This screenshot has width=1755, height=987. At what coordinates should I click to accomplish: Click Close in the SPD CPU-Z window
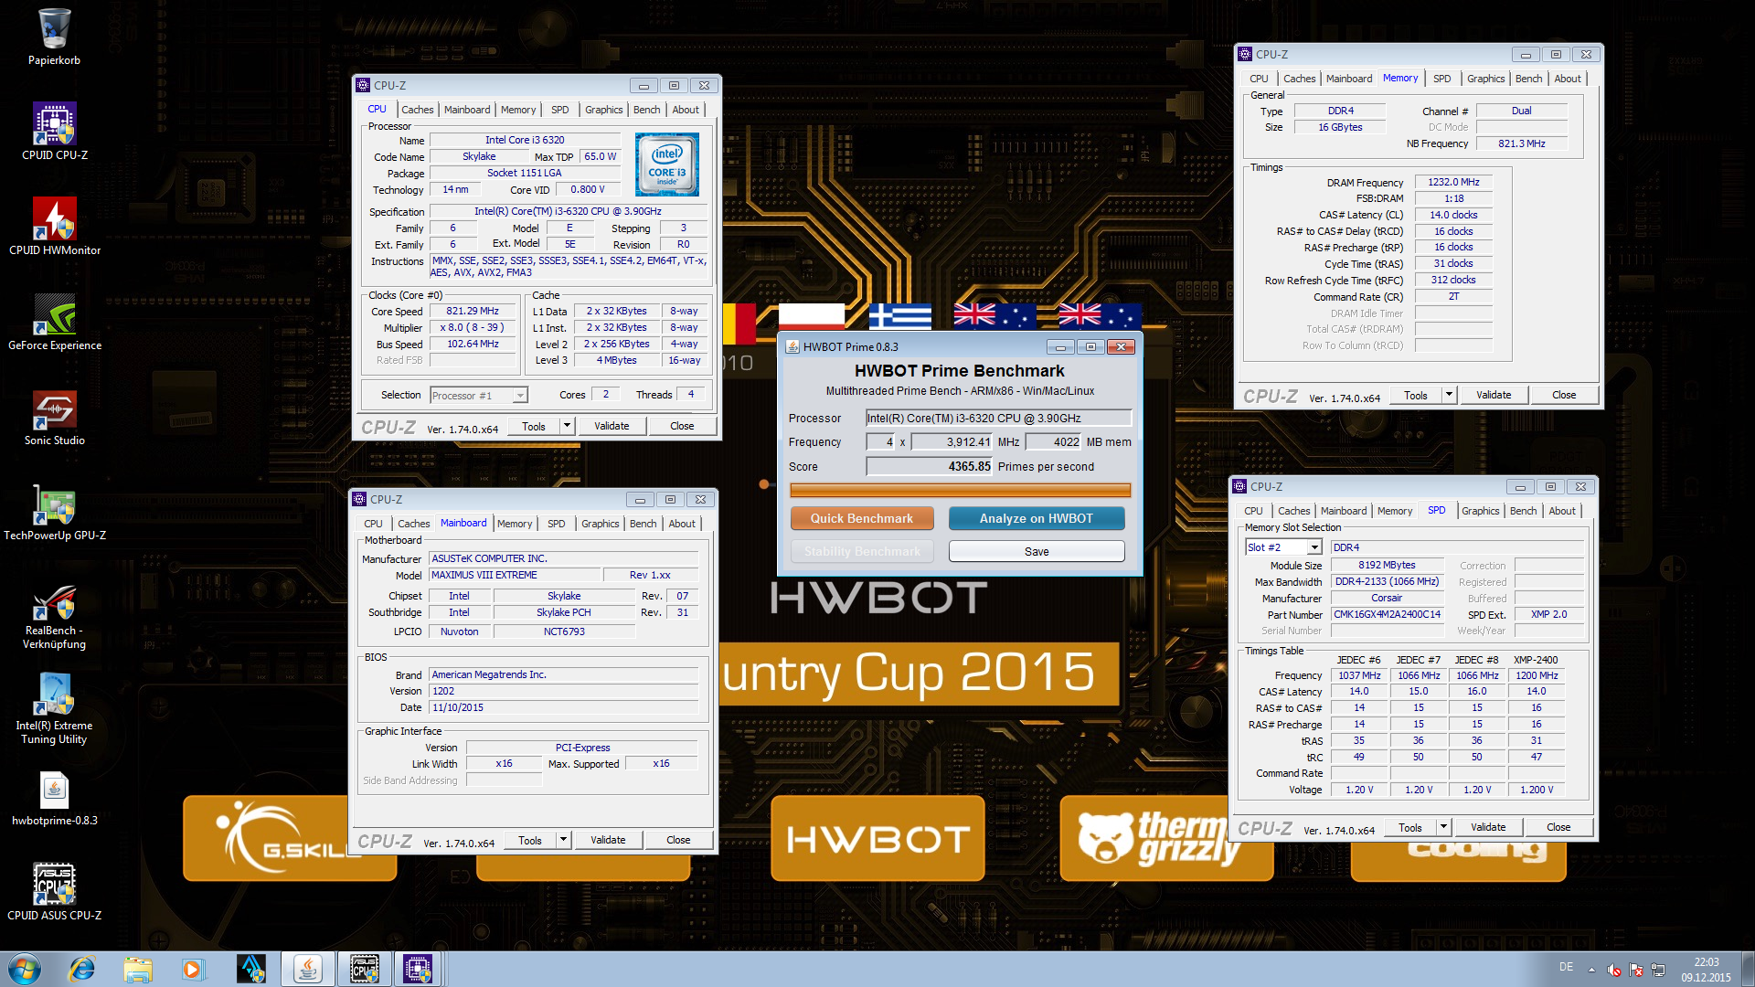point(1558,827)
